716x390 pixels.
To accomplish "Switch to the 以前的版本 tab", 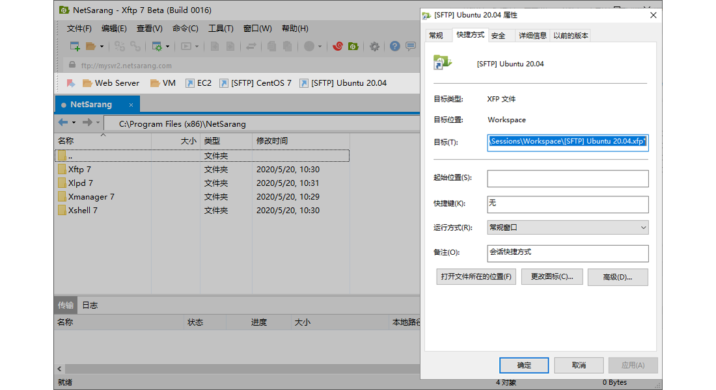I will point(570,36).
